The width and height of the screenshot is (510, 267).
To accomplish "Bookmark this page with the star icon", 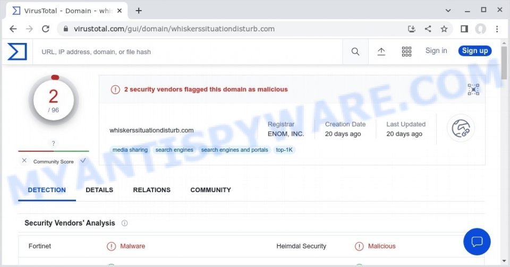I will pos(444,29).
